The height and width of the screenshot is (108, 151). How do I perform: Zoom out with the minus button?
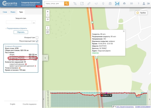(48, 15)
